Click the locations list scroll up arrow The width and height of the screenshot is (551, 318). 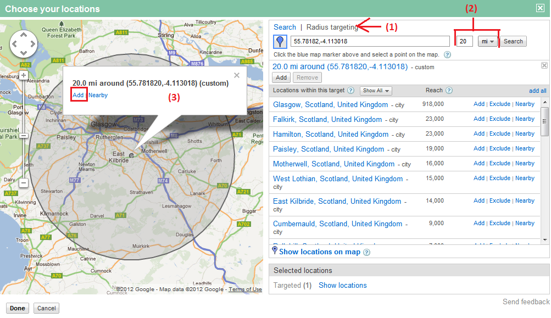tap(544, 102)
